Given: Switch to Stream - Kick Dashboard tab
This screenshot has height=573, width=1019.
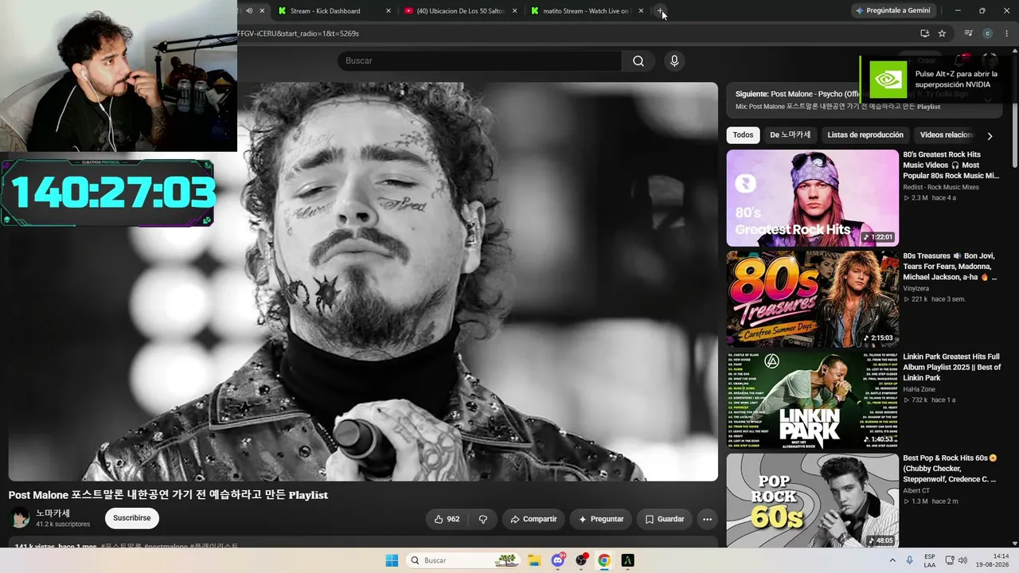Looking at the screenshot, I should tap(334, 11).
